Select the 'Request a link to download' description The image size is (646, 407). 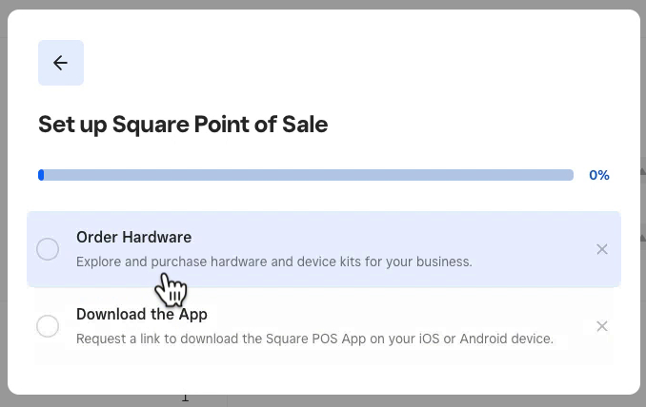(x=314, y=339)
